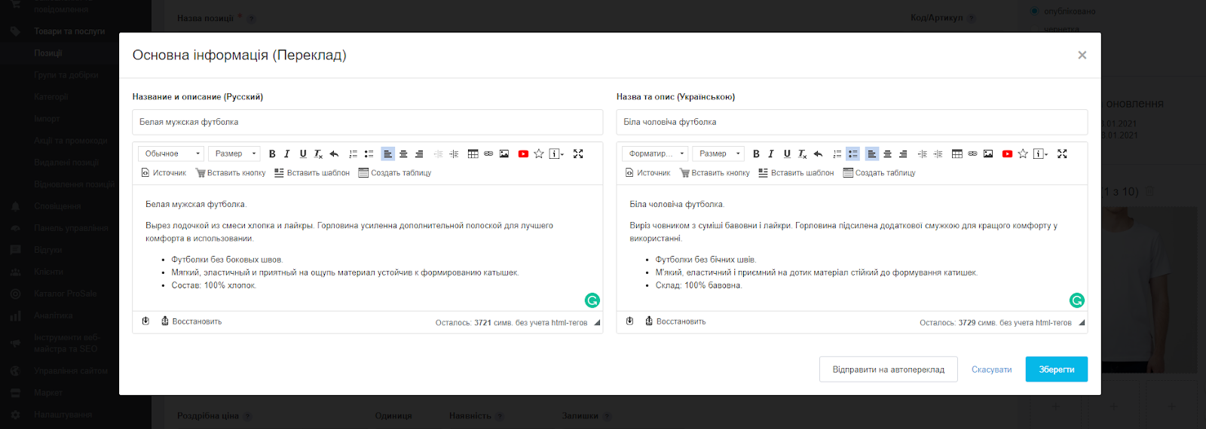The width and height of the screenshot is (1206, 429).
Task: Click autosave icon in Ukrainian editor footer
Action: click(630, 321)
